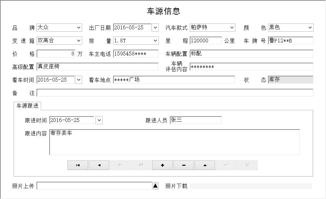
Task: Focus the 高级配置 field with 真皮座椅
Action: [x=97, y=67]
